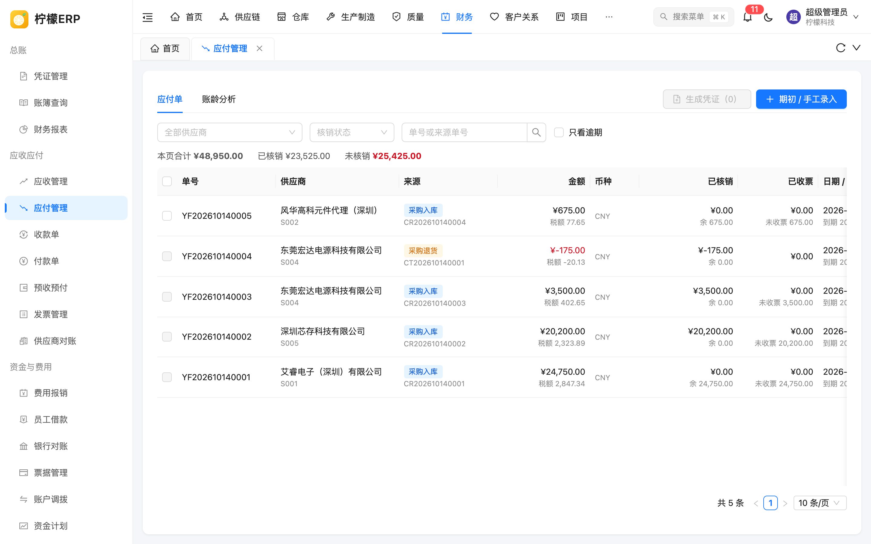This screenshot has width=871, height=544.
Task: Check the row YF202610140003
Action: pyautogui.click(x=167, y=297)
